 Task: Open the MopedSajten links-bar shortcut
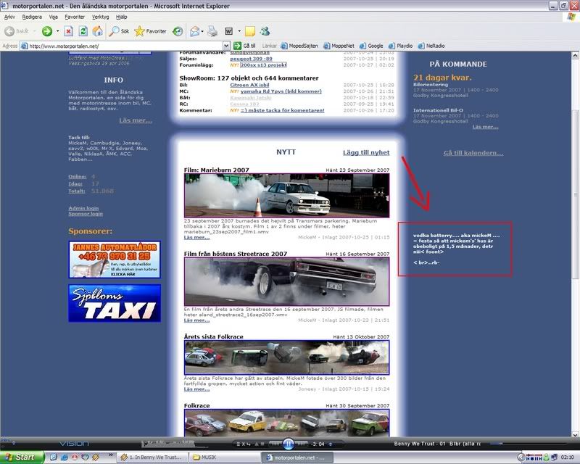(x=299, y=46)
